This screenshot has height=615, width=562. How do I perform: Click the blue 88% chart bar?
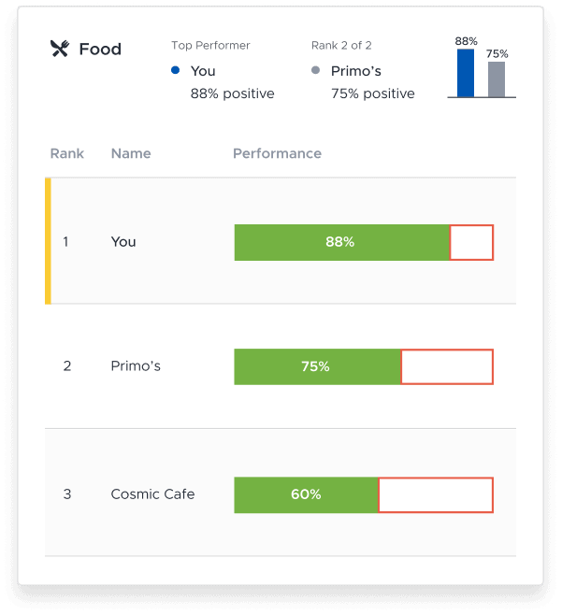coord(466,73)
